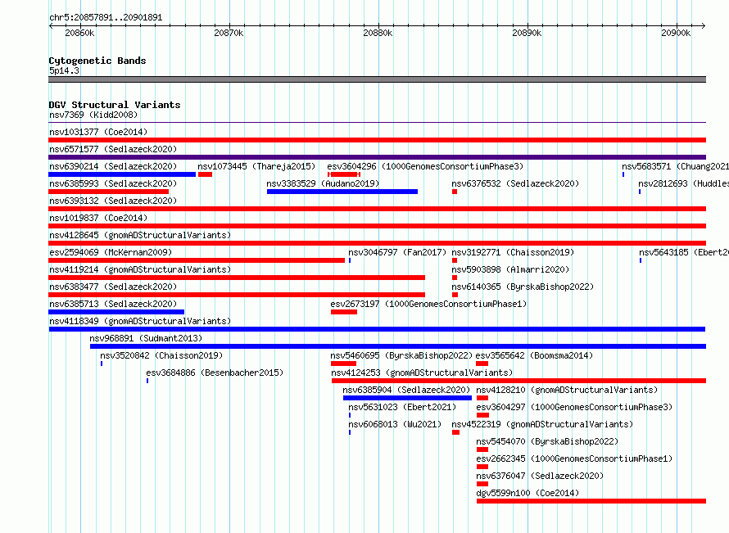Click nsv6068013 (Wu2021) variant label
Viewport: 729px width, 533px height.
[395, 424]
